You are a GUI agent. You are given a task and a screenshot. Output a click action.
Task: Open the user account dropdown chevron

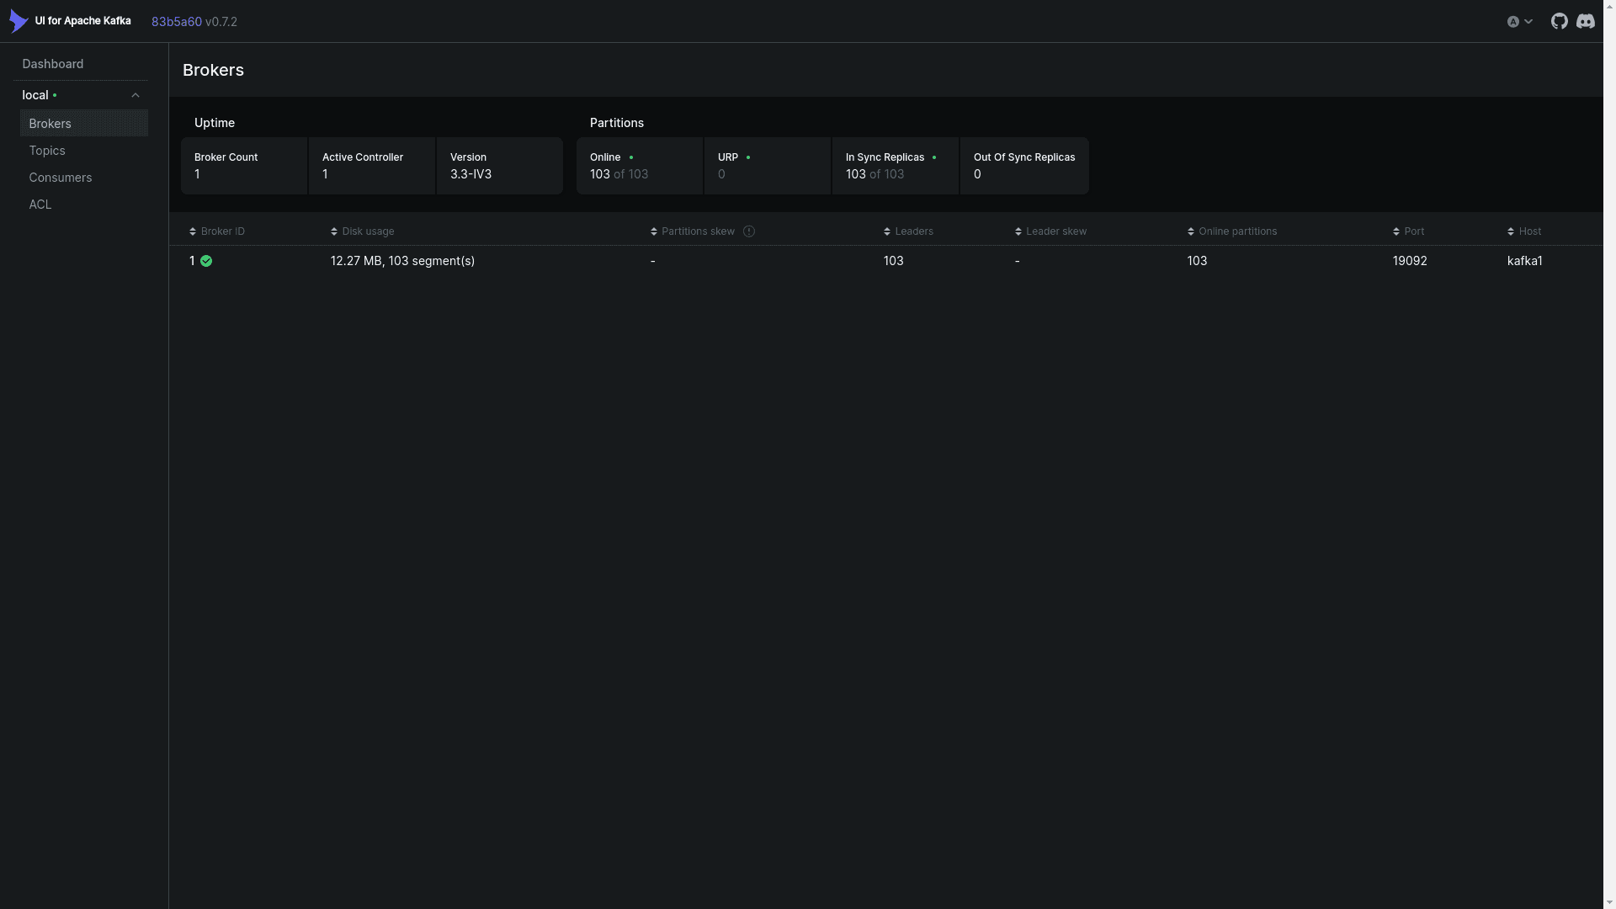(x=1528, y=21)
